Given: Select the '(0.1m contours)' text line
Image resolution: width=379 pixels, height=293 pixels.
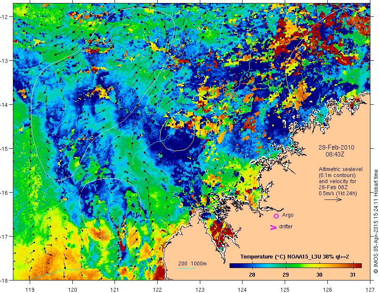Looking at the screenshot, I should 337,175.
